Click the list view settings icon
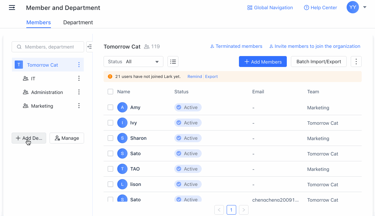This screenshot has width=375, height=216. [x=173, y=62]
